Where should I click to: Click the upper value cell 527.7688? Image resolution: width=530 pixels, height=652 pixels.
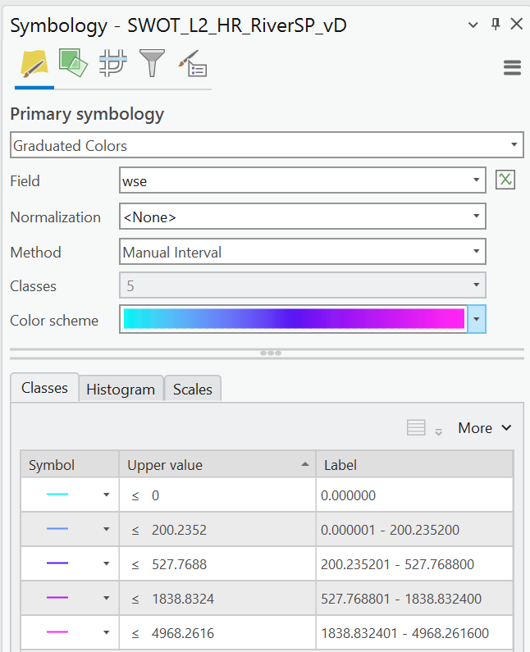coord(217,564)
